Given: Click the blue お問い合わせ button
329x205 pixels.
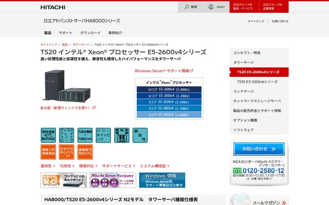Looking at the screenshot, I should [x=259, y=149].
